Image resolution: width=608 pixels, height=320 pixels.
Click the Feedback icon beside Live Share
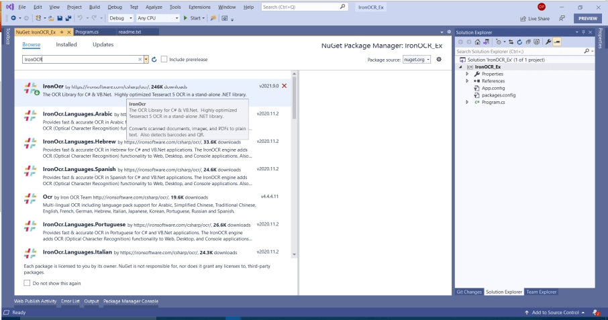click(x=562, y=18)
